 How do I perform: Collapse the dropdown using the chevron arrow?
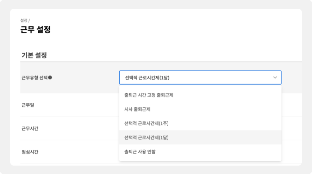coord(275,78)
